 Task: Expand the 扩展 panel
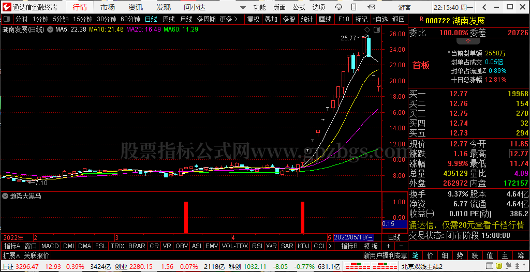tap(11, 255)
